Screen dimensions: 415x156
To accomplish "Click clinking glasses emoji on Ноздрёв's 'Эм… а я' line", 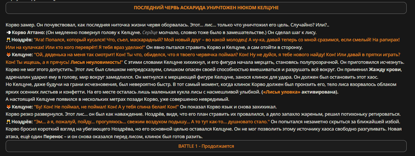I will pyautogui.click(x=8, y=122).
